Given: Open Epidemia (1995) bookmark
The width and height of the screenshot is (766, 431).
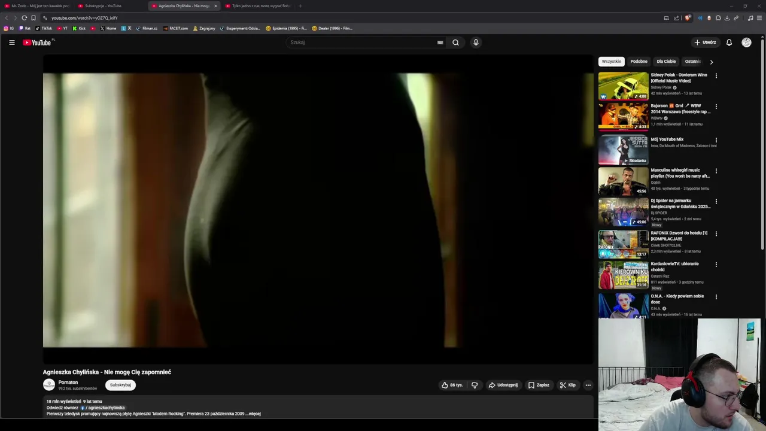Looking at the screenshot, I should (x=286, y=28).
